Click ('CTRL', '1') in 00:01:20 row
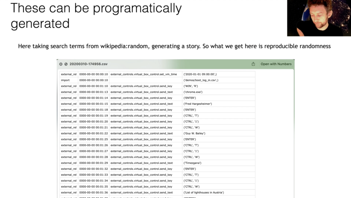Screen dimensions: 351x198 pos(191,121)
